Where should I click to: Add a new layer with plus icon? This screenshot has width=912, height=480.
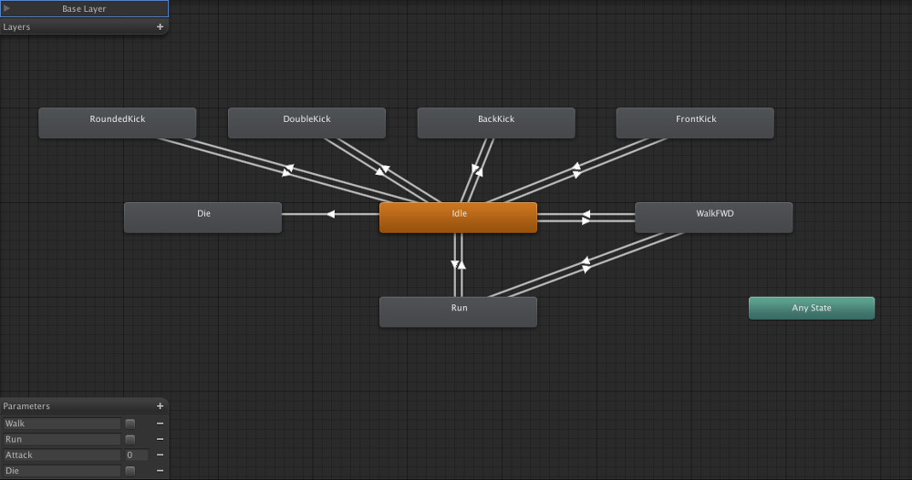[160, 26]
